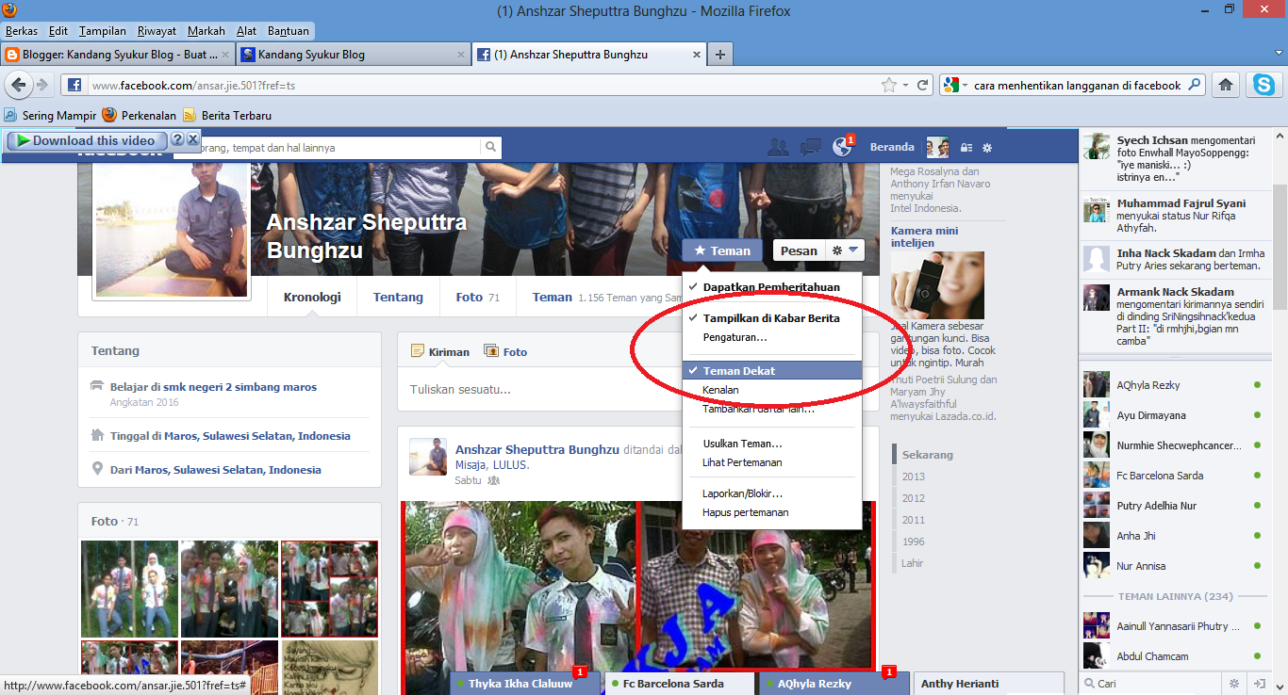Click search magnifier in Google search box
Viewport: 1288px width, 695px height.
coord(1195,85)
